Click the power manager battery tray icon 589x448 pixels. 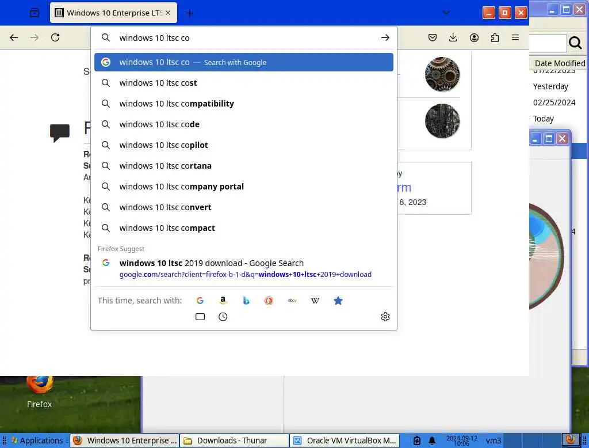coord(417,441)
